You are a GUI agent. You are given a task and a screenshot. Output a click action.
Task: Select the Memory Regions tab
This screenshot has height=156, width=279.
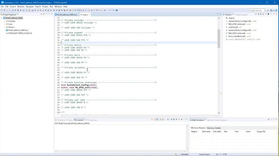point(198,128)
